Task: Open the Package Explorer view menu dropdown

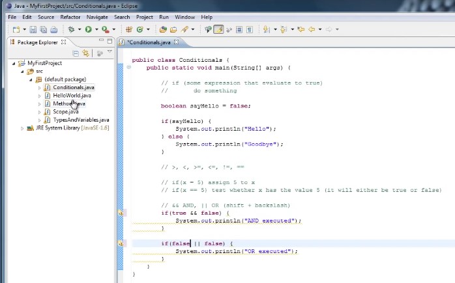Action: pyautogui.click(x=109, y=53)
